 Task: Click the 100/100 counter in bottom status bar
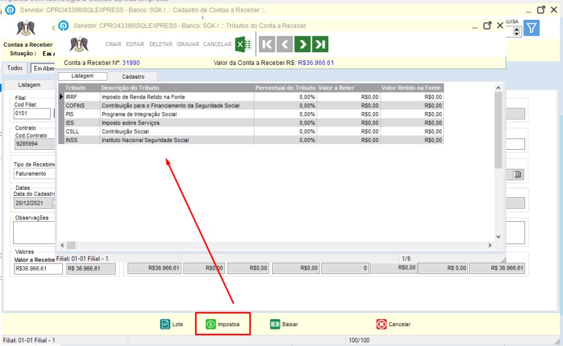click(x=359, y=340)
